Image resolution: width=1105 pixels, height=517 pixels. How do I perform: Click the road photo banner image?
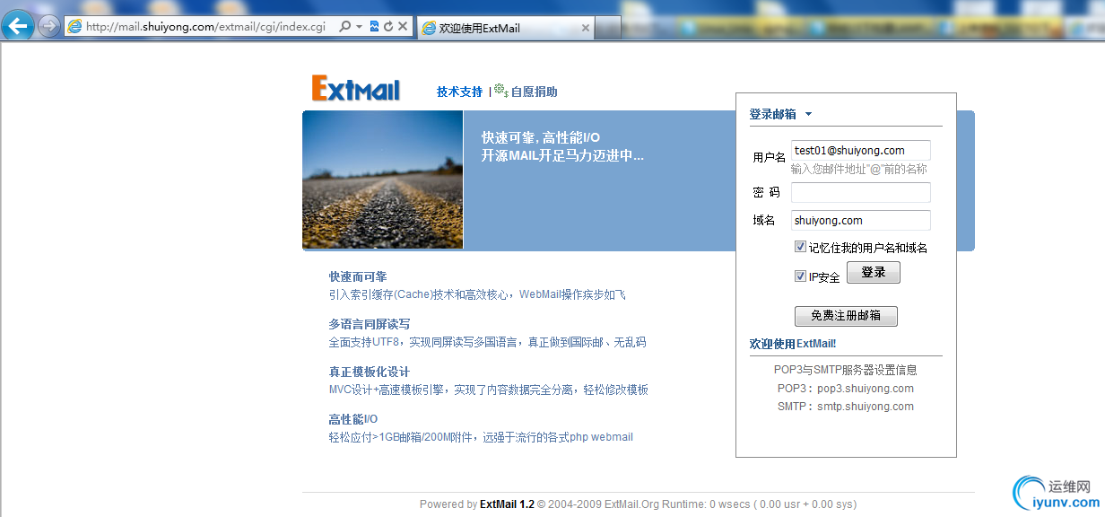383,180
